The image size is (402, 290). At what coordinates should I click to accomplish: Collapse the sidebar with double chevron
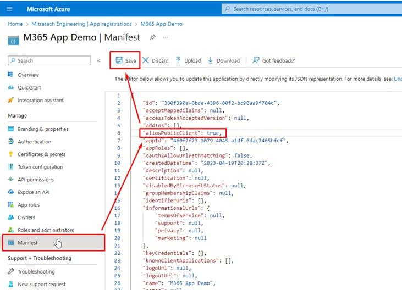98,60
